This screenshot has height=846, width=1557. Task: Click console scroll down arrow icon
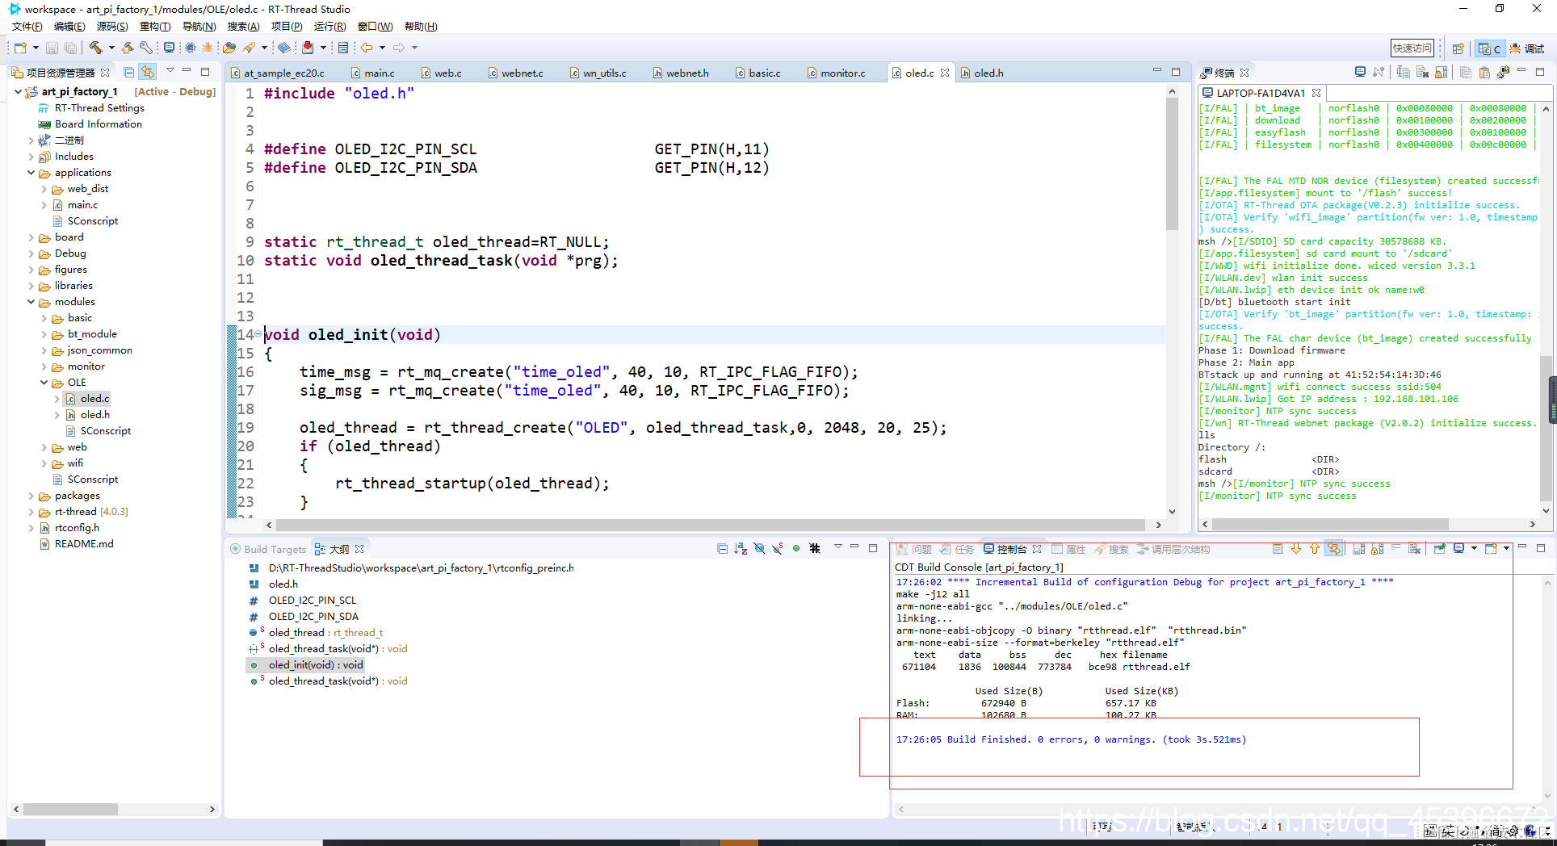(1295, 549)
